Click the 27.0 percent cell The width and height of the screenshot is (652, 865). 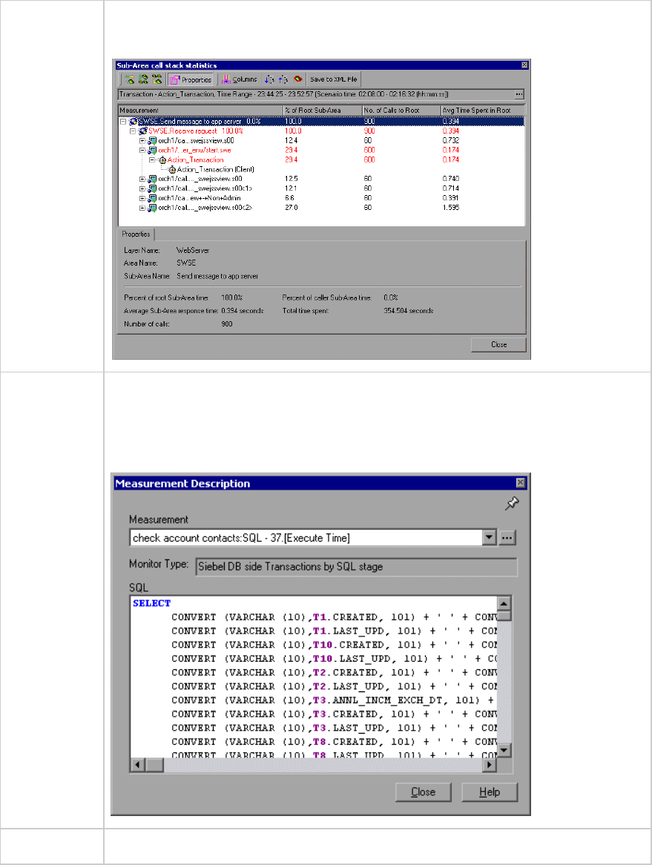point(292,208)
